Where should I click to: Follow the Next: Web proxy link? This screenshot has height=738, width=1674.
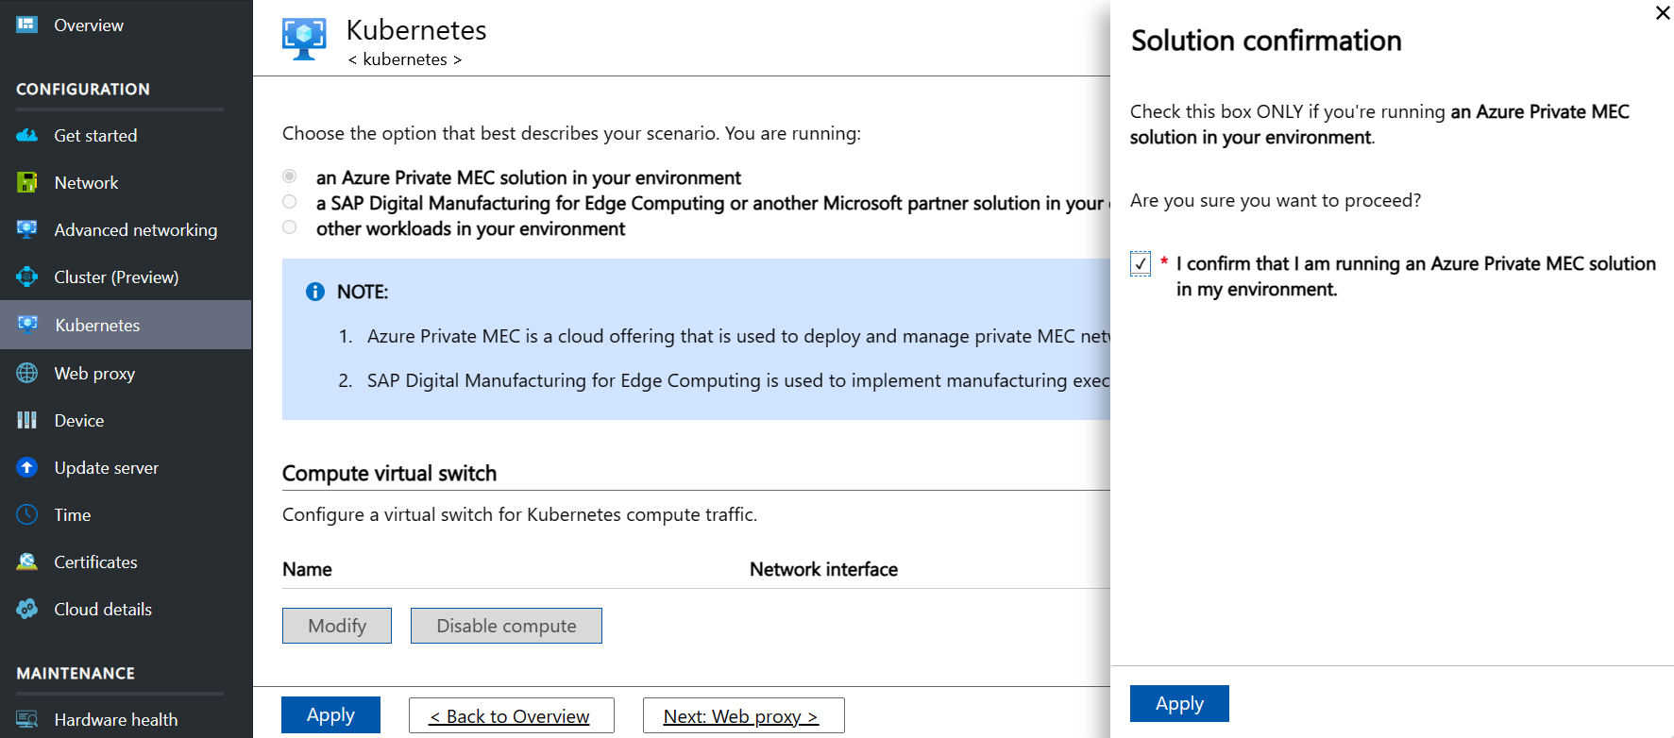742,716
